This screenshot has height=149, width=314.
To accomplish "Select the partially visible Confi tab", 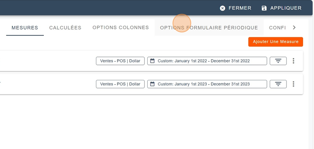I will pyautogui.click(x=277, y=28).
